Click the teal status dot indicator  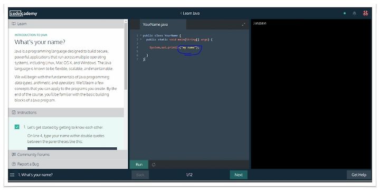pos(345,14)
